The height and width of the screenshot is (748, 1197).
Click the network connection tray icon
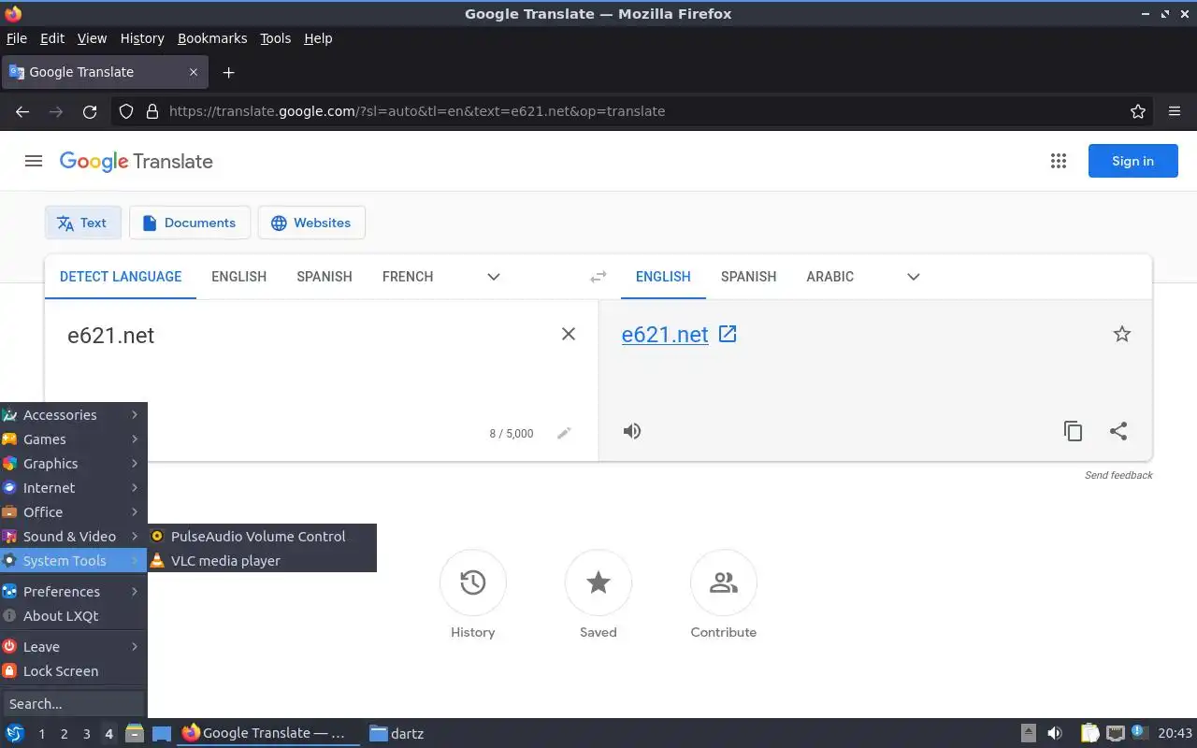1115,733
